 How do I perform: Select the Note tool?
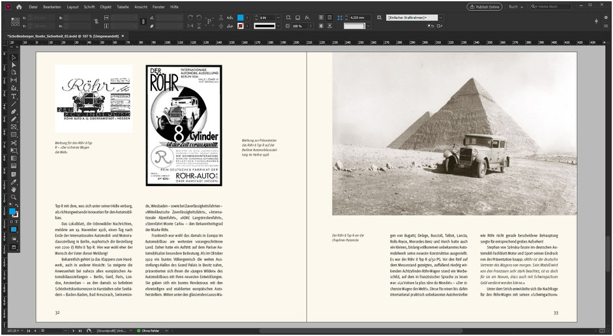click(14, 174)
